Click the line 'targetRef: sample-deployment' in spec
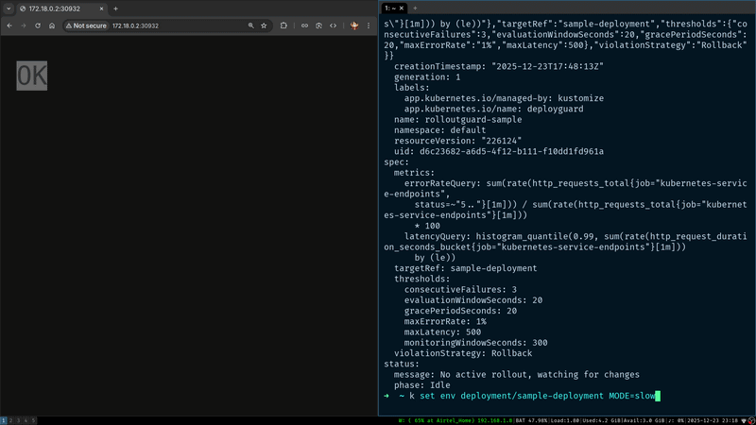The height and width of the screenshot is (425, 756). (x=465, y=268)
